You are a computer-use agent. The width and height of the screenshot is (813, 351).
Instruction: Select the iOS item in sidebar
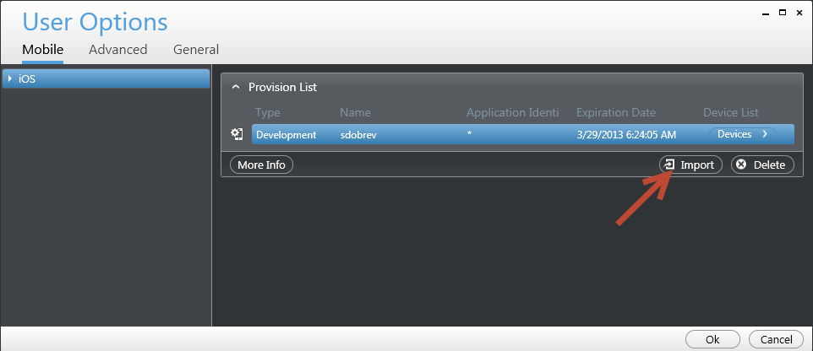[x=106, y=78]
